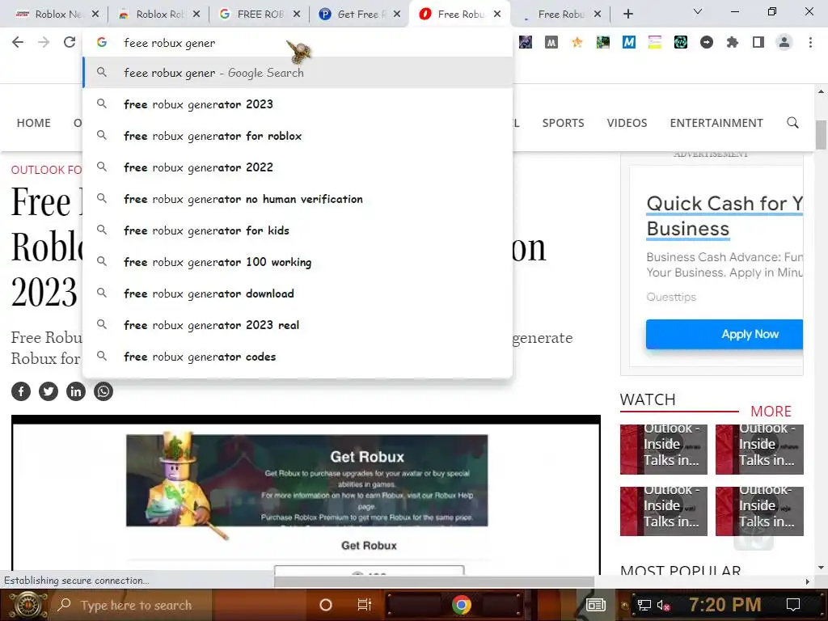This screenshot has height=621, width=828.
Task: Switch to the Roblox Ne tab
Action: click(x=57, y=15)
